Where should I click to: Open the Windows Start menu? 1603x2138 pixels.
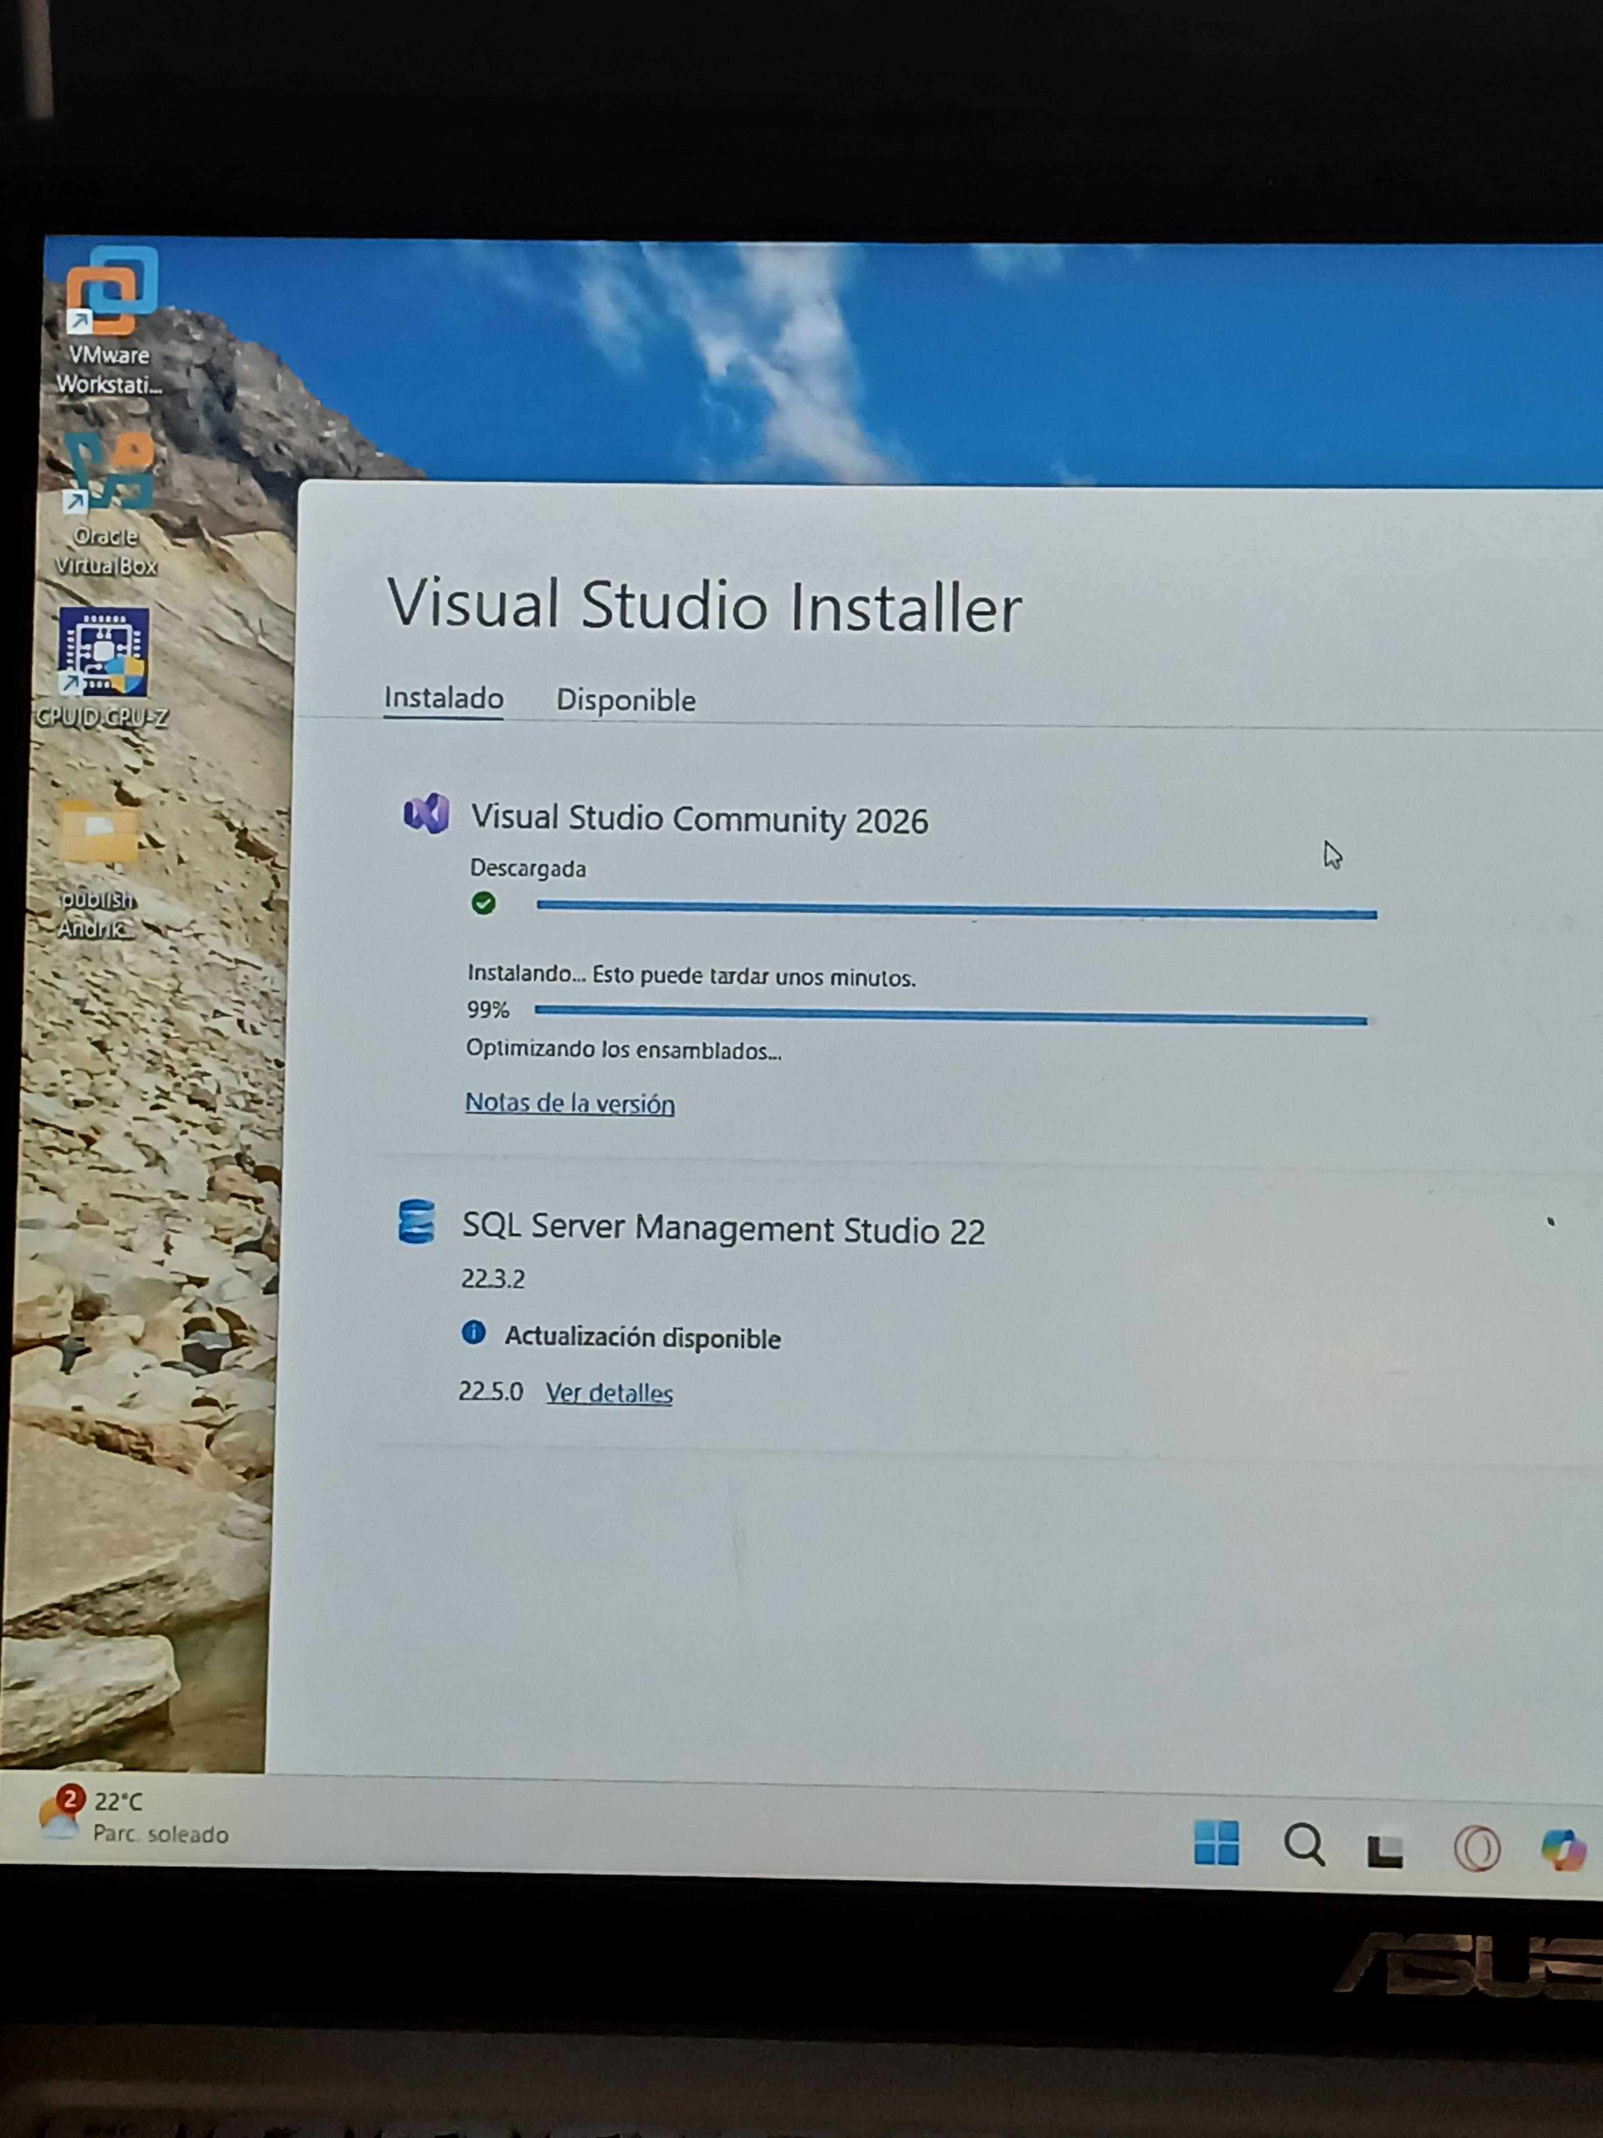click(1215, 1842)
